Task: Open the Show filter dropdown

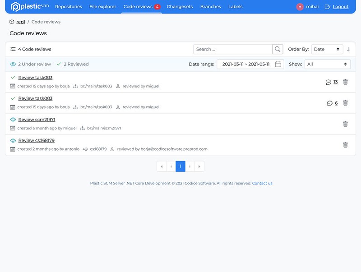Action: (327, 64)
